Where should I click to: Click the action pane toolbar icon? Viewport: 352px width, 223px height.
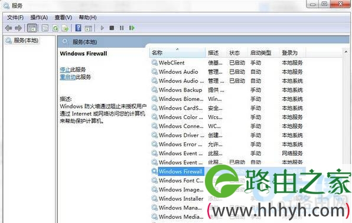click(x=88, y=28)
